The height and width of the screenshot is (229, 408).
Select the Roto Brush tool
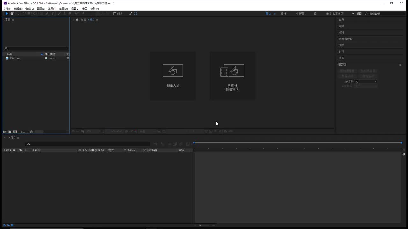(77, 14)
